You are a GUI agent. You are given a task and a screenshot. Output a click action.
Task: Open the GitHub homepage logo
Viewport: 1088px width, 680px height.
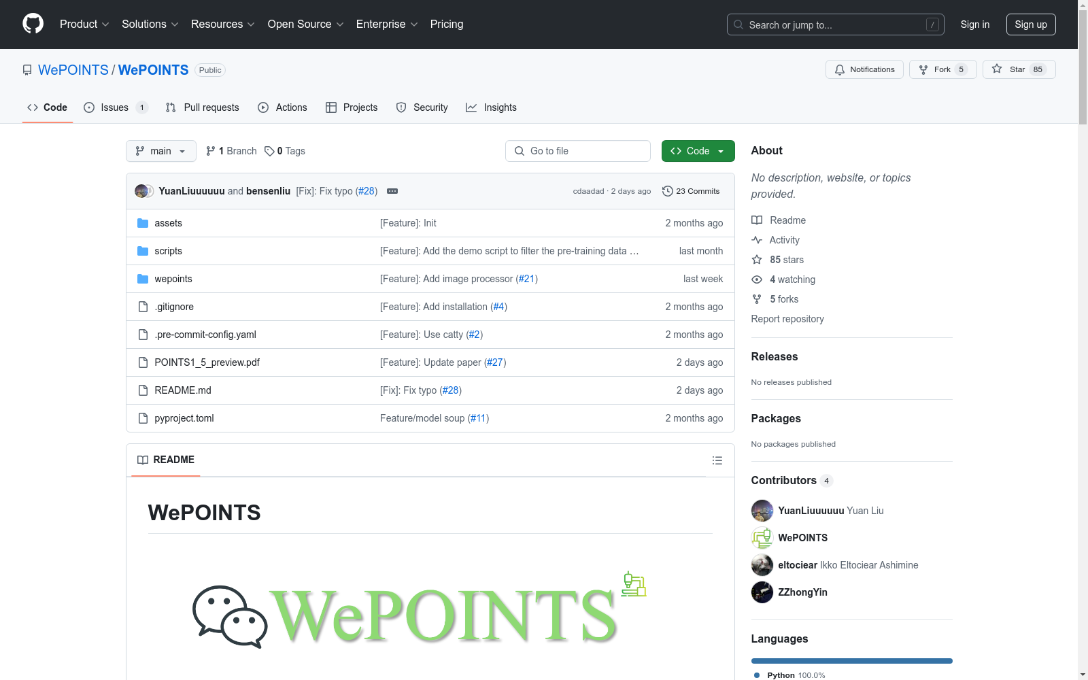(x=33, y=24)
